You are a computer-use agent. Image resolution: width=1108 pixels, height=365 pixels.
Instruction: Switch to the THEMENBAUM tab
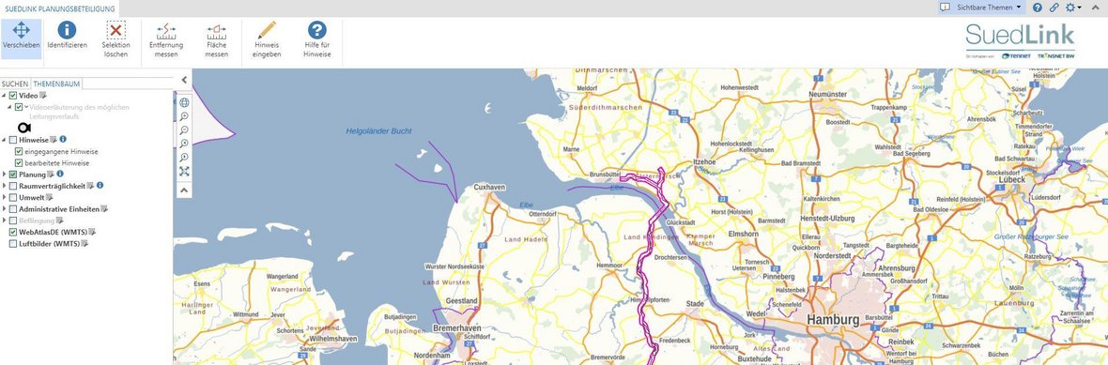(x=56, y=84)
